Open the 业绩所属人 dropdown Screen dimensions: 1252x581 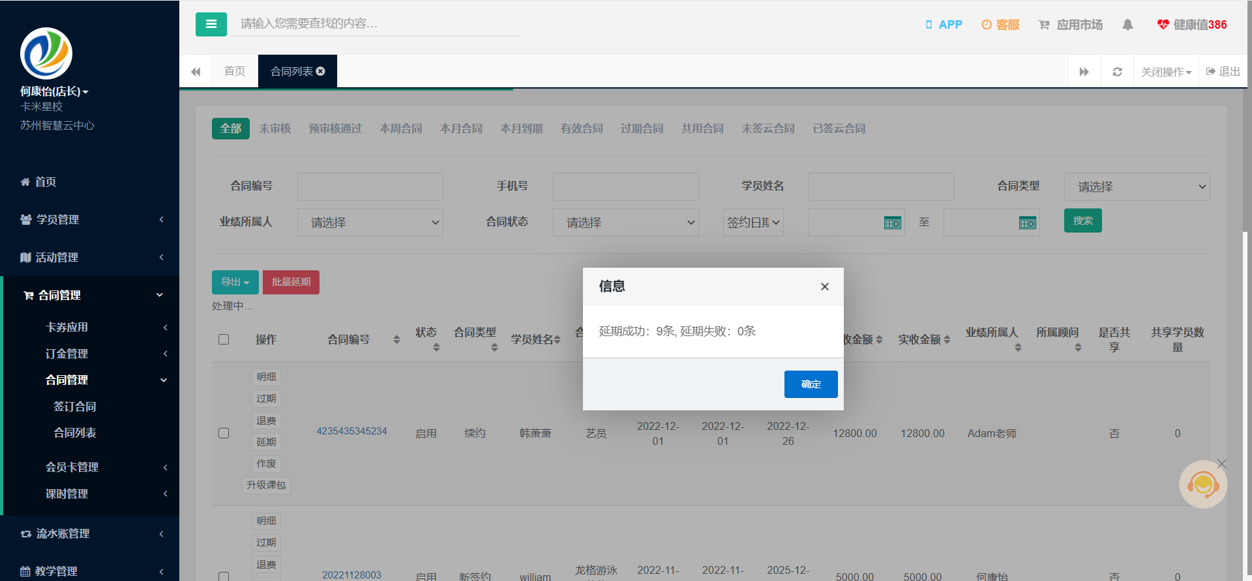370,222
